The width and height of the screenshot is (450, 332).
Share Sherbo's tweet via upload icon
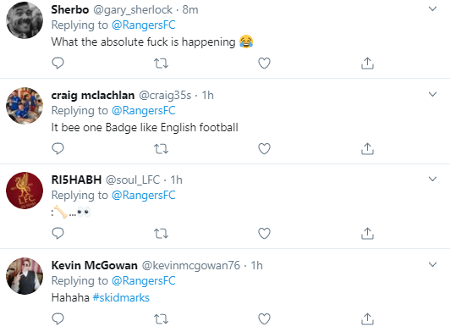[x=367, y=64]
